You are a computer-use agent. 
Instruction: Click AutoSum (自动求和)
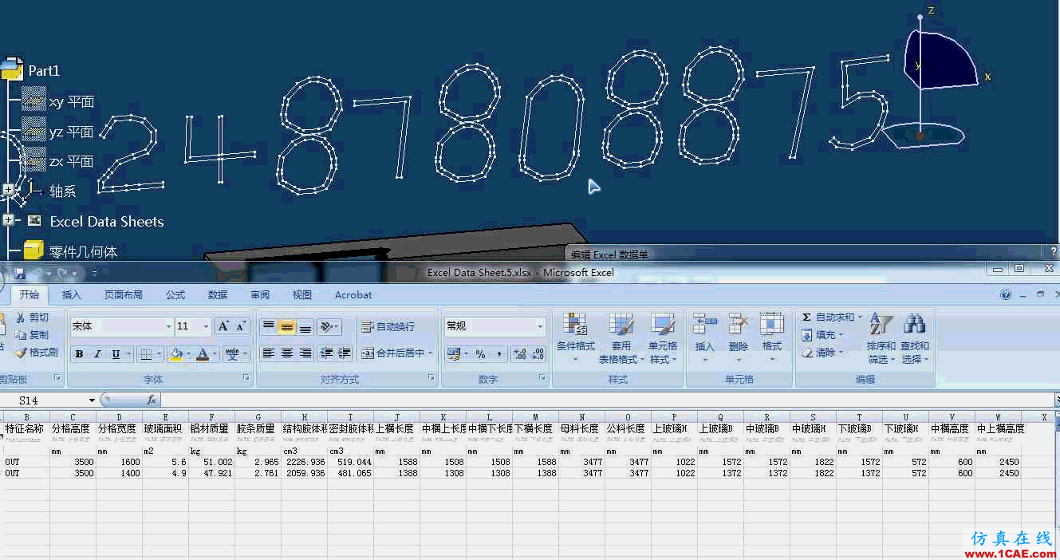(832, 317)
